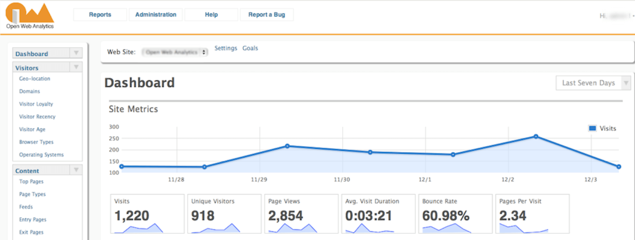Open the Reports menu
The image size is (635, 240).
click(x=100, y=15)
